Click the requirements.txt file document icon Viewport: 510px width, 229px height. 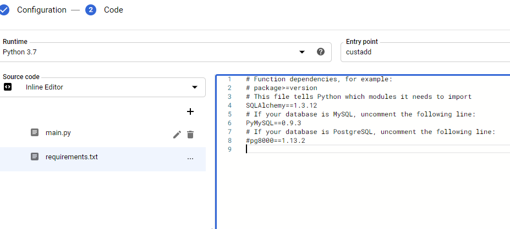pyautogui.click(x=35, y=157)
